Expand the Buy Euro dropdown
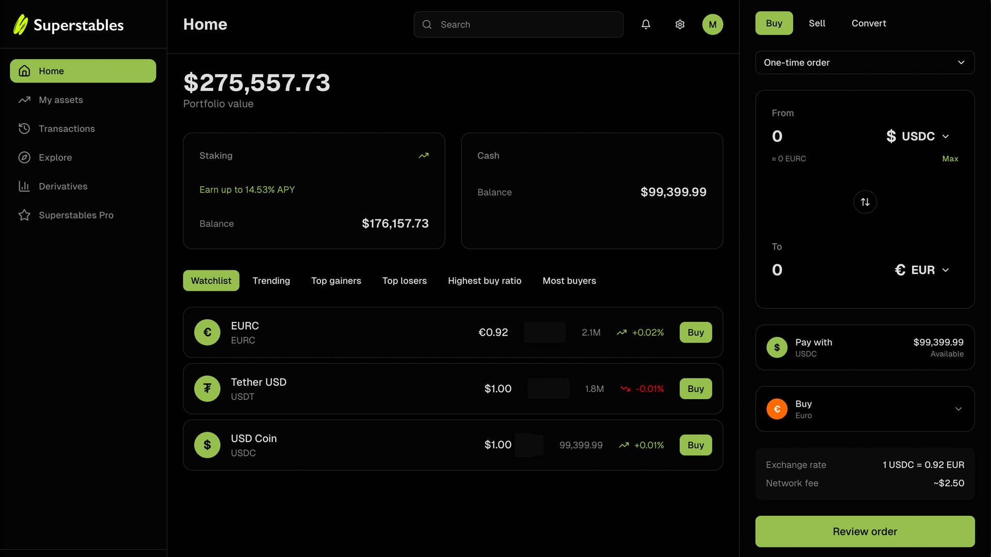 [865, 408]
